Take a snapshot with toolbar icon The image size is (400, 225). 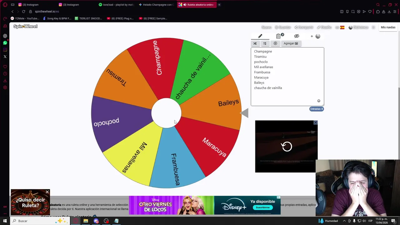353,12
